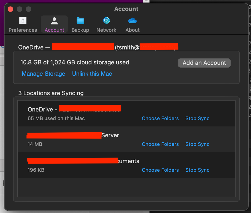
Task: Switch to the Preferences tab label
Action: (23, 30)
